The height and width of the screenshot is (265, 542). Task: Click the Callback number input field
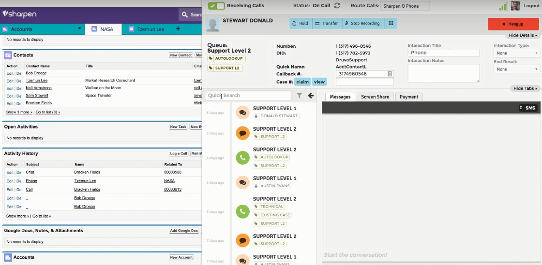(x=365, y=74)
